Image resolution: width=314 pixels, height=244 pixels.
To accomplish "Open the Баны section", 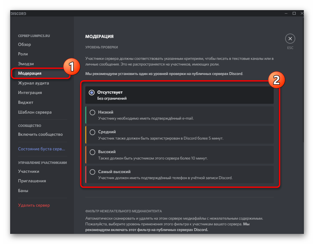I will (23, 191).
